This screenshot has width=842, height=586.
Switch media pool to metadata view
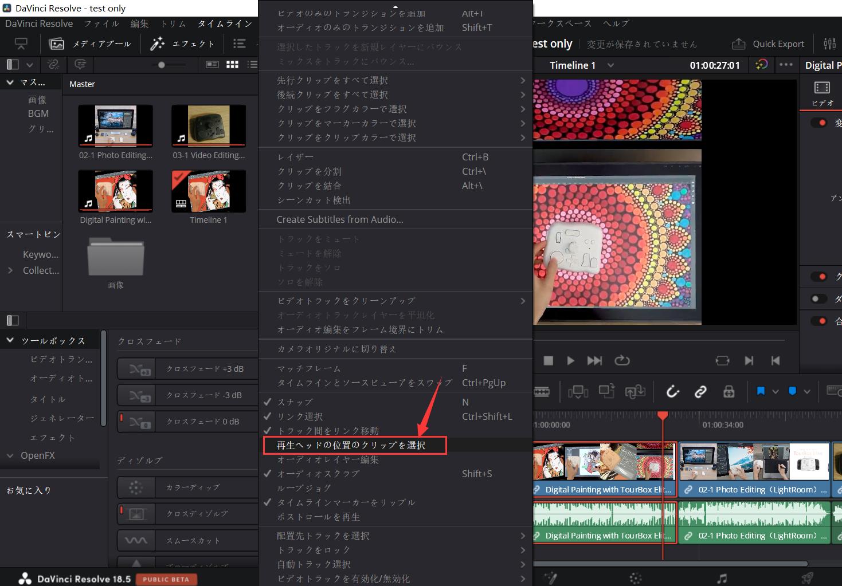coord(212,65)
